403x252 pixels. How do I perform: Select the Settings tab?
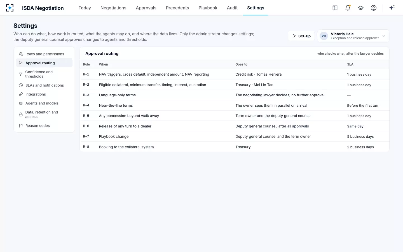tap(256, 8)
